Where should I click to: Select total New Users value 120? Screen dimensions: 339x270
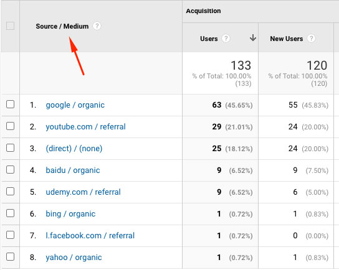[317, 65]
